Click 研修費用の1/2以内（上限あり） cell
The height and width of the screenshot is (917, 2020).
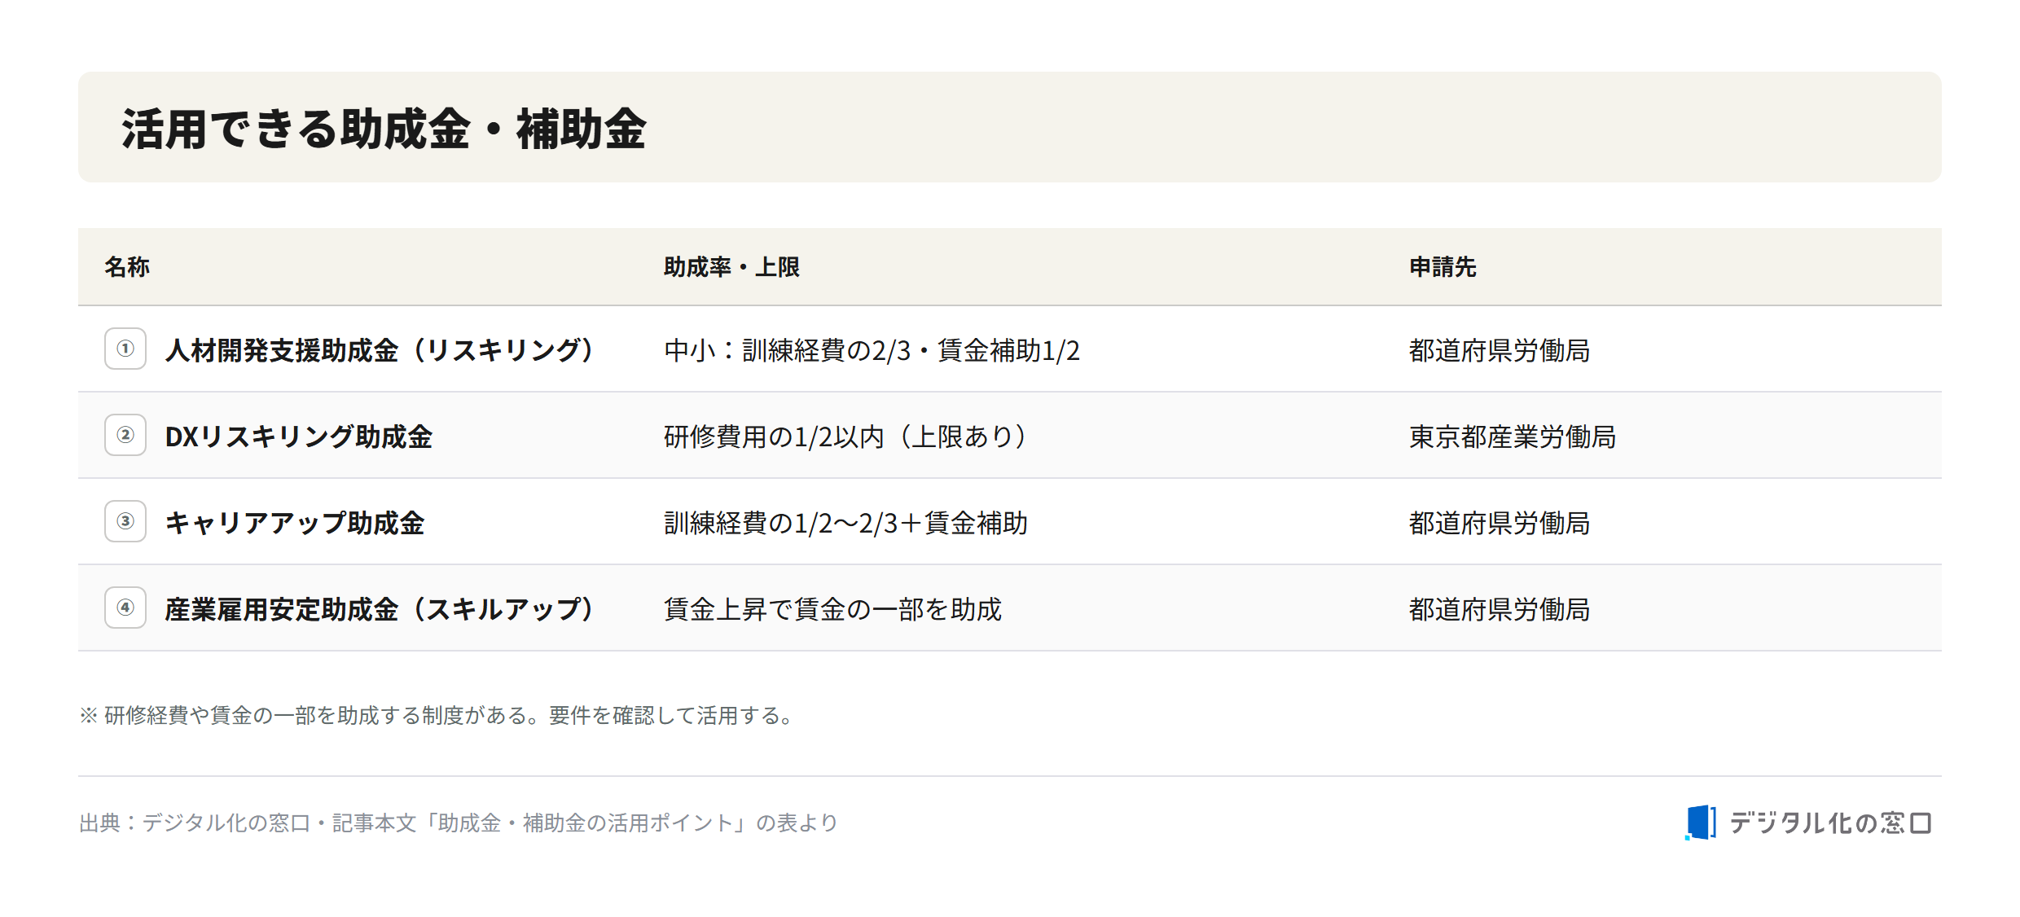coord(847,437)
